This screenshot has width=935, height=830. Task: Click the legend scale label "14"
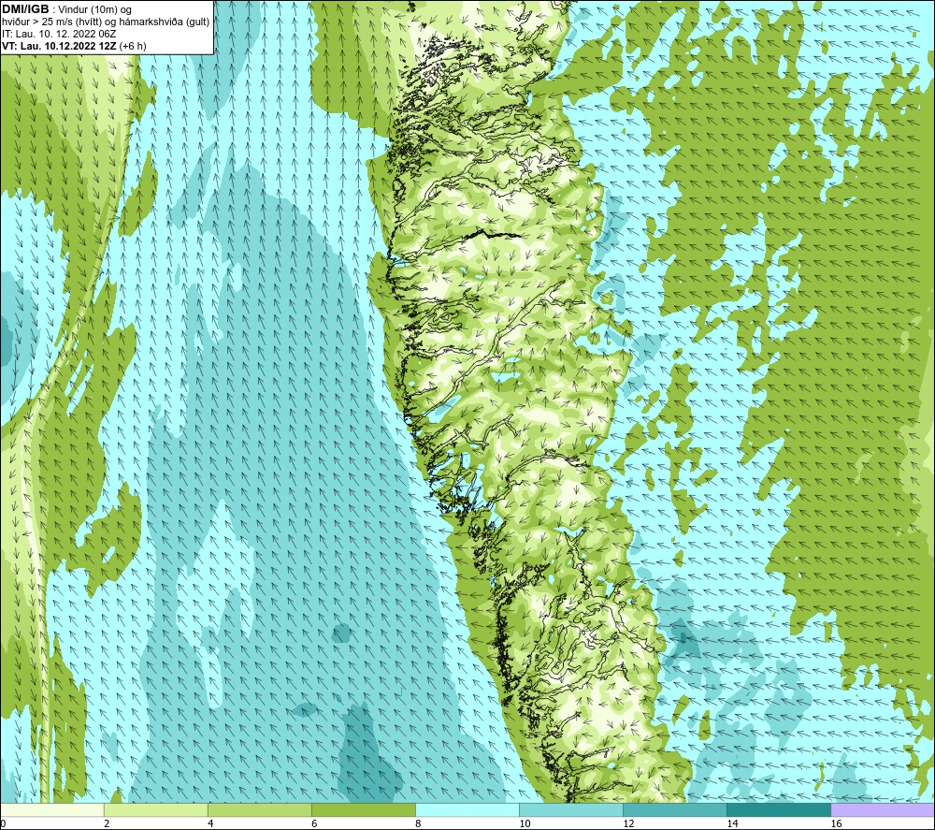pos(732,823)
